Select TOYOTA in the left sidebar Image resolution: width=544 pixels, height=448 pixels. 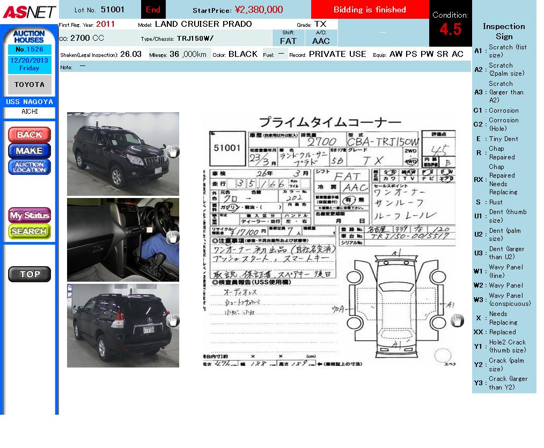coord(30,85)
